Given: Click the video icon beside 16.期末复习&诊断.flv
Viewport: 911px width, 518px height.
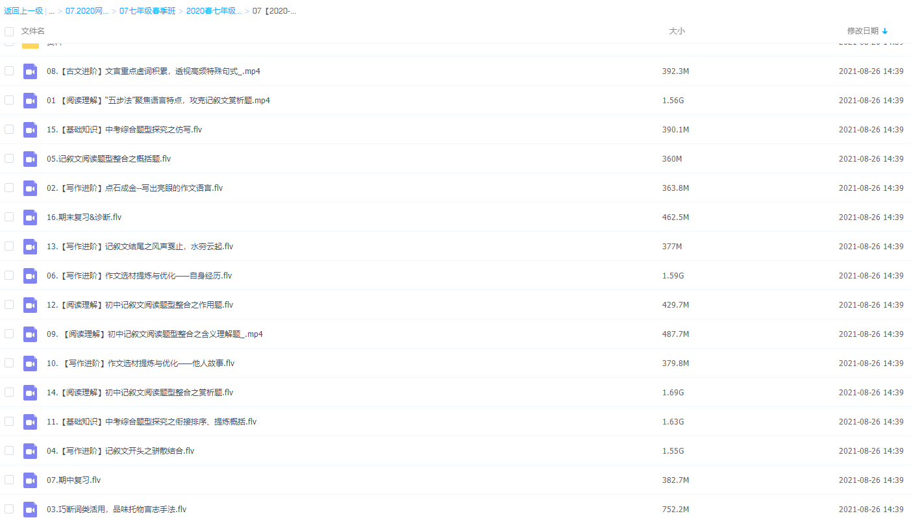Looking at the screenshot, I should [x=30, y=217].
